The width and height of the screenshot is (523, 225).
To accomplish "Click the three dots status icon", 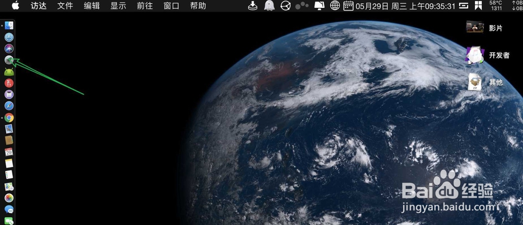I will (302, 5).
